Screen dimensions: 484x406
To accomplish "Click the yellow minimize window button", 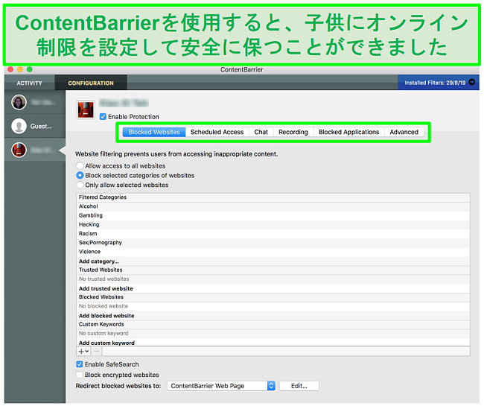I will (x=20, y=69).
